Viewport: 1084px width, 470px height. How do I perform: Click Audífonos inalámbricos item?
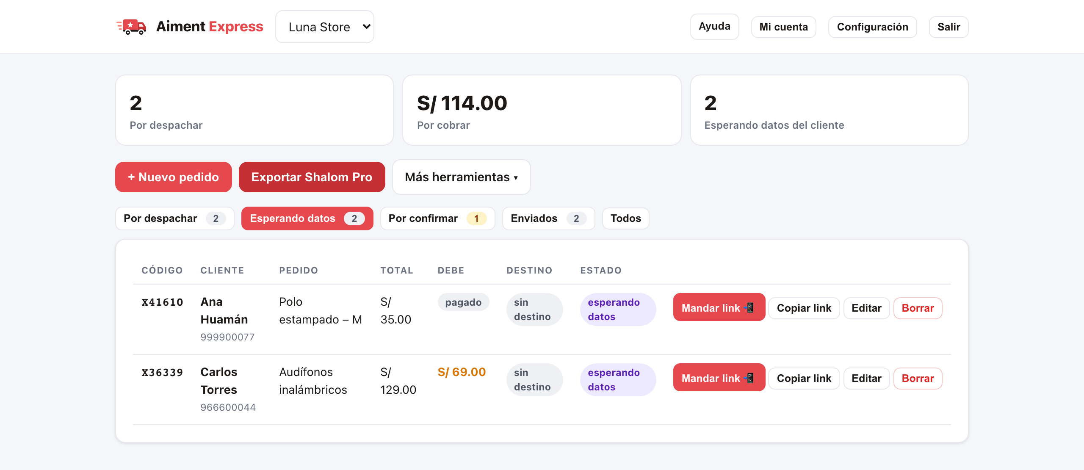(313, 381)
